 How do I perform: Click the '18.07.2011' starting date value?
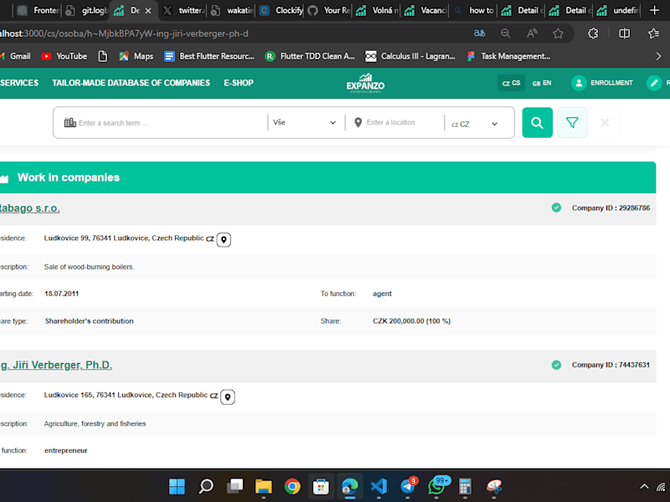tap(61, 294)
